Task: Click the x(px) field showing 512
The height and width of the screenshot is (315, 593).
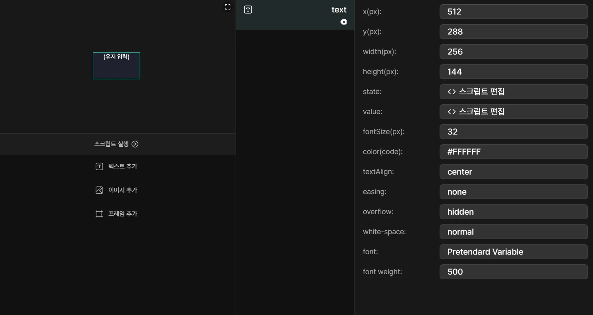Action: click(513, 12)
